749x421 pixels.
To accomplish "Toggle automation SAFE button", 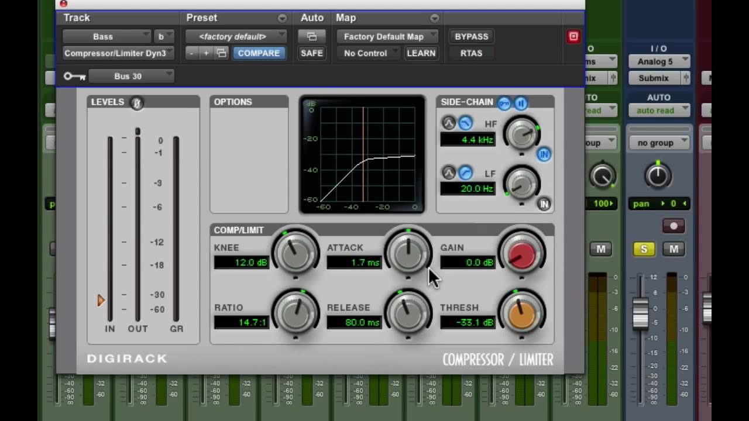I will click(x=312, y=53).
